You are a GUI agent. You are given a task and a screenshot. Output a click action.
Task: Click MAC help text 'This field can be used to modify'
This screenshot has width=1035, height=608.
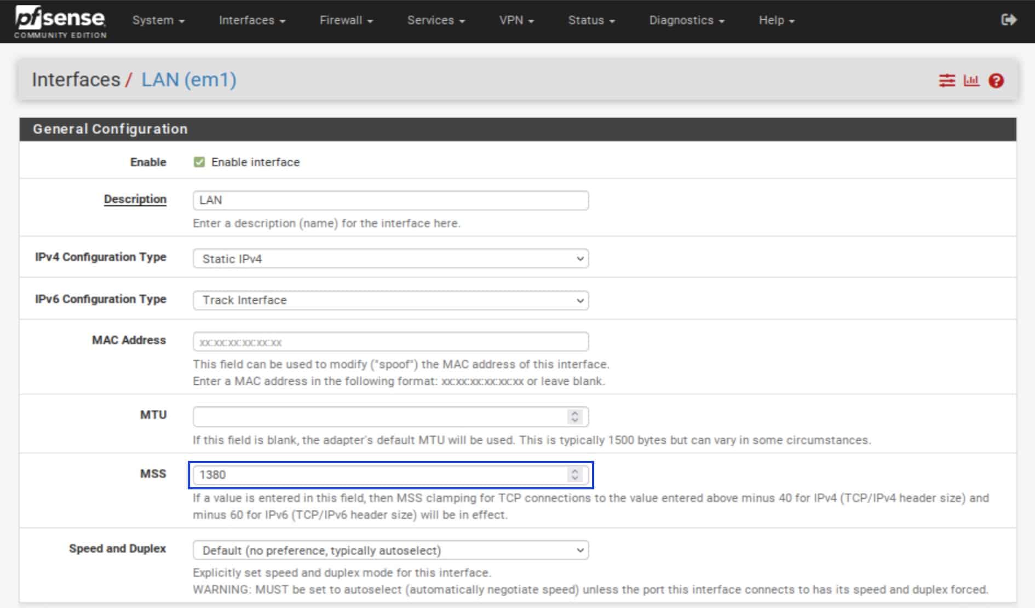click(401, 364)
